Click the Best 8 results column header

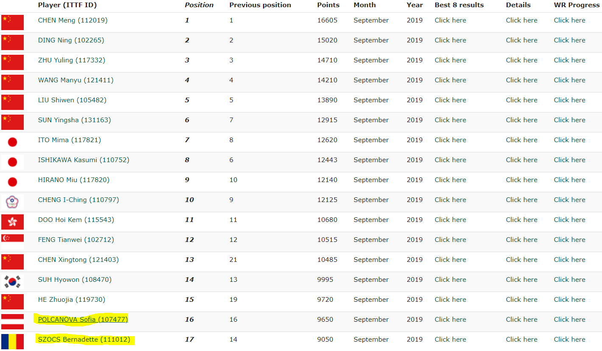point(459,5)
